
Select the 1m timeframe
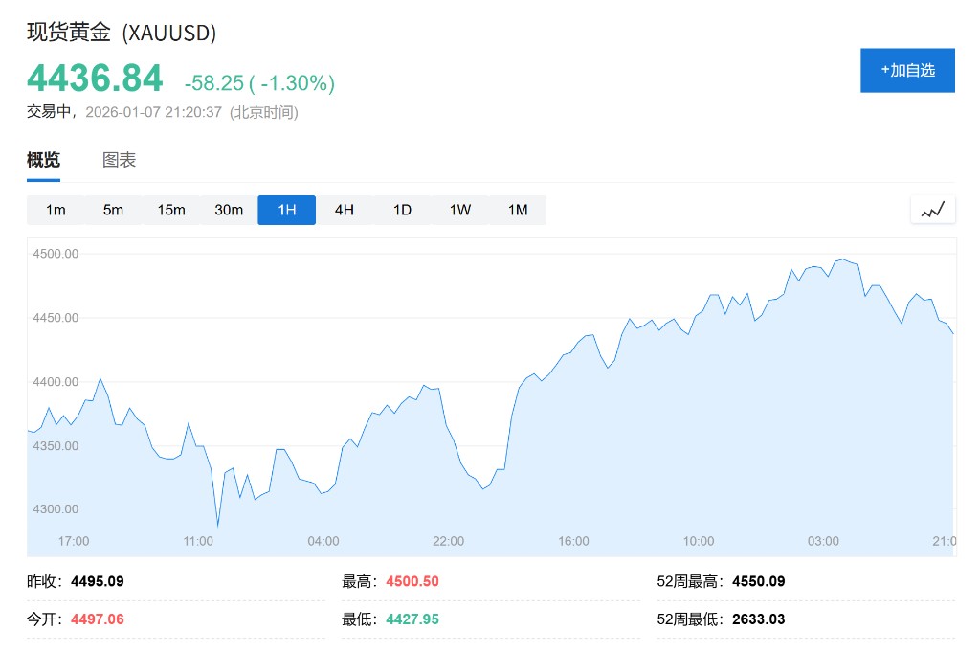point(56,210)
